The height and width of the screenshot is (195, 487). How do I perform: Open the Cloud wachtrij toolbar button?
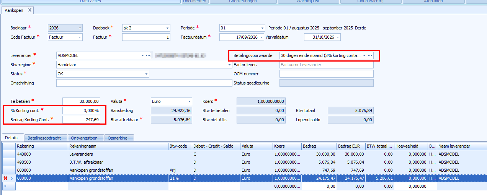pyautogui.click(x=370, y=2)
